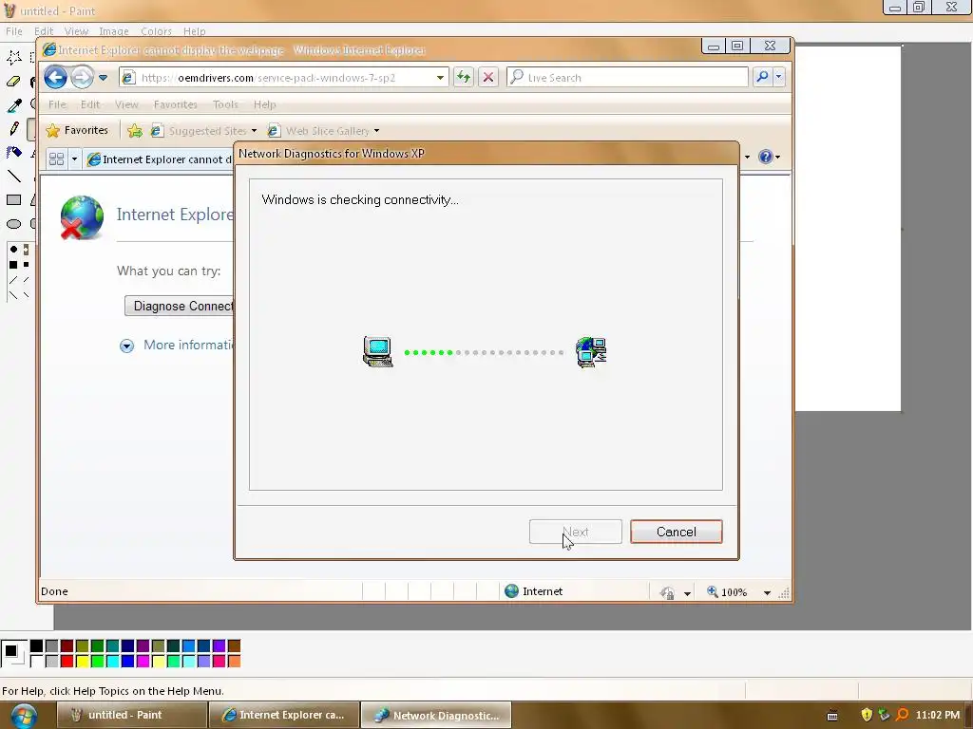Click the Suggested Sites icon
This screenshot has height=729, width=973.
(x=157, y=131)
